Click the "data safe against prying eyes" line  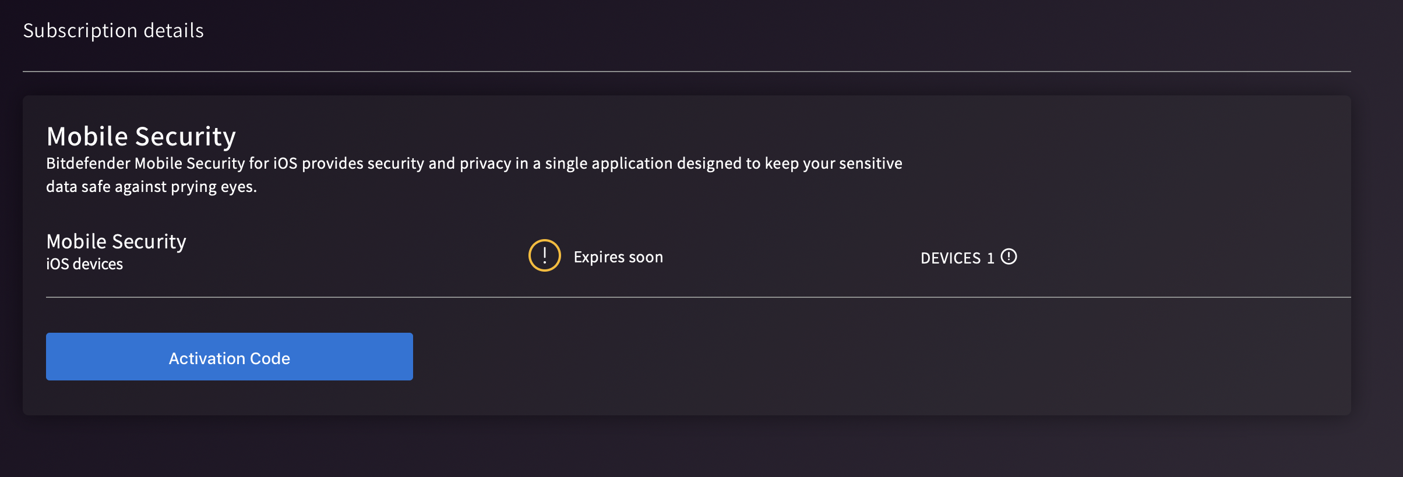click(x=151, y=187)
